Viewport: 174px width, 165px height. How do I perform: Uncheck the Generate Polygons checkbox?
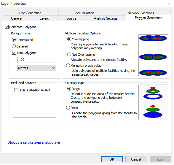coord(7,27)
